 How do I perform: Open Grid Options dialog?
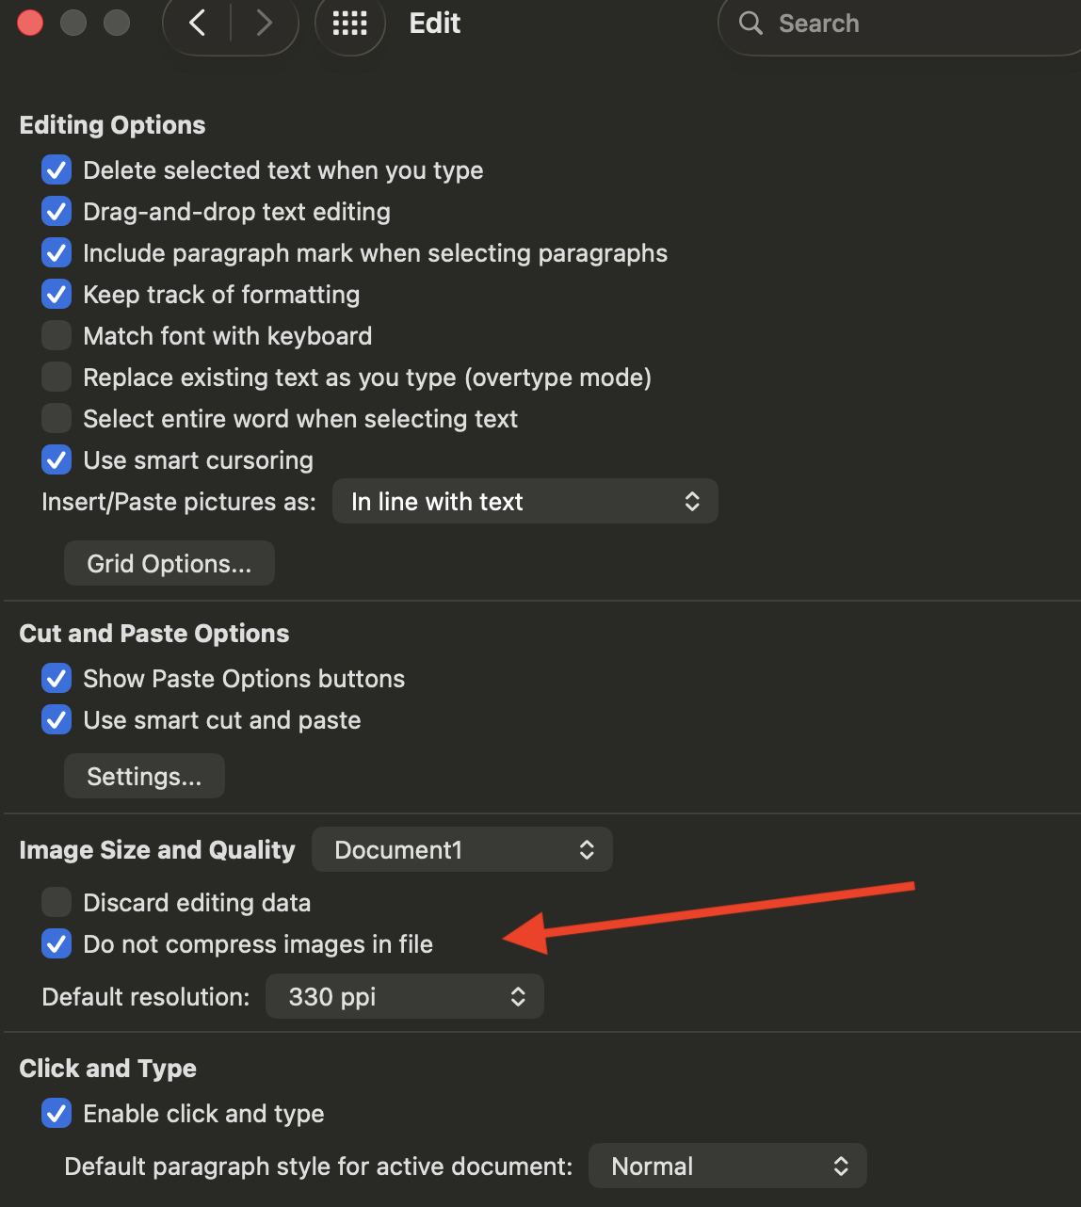pos(169,564)
